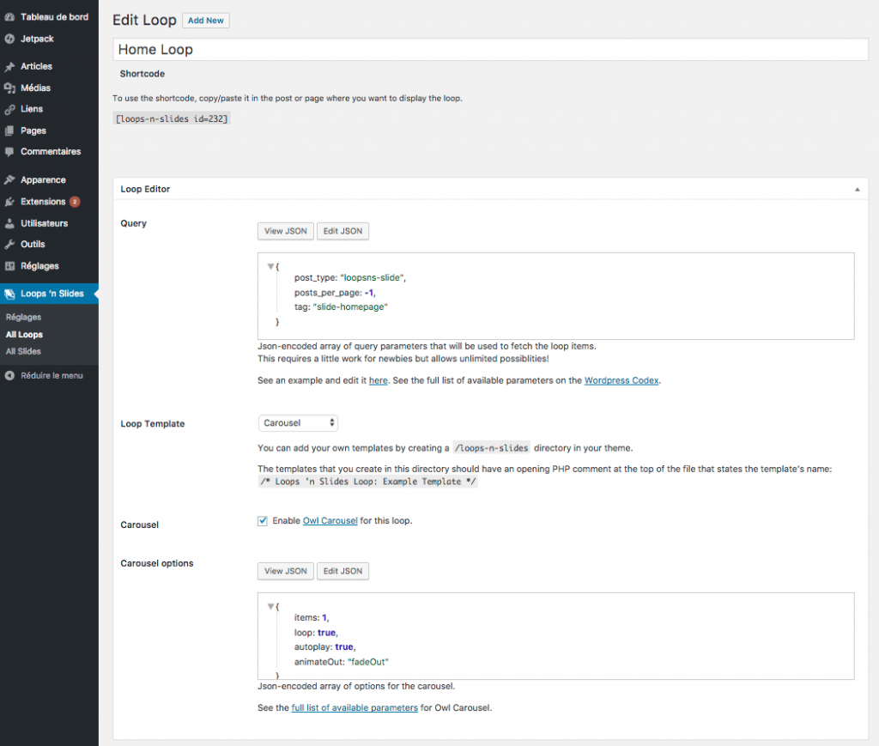
Task: Click the Tableau de bord dashboard icon
Action: coord(9,17)
